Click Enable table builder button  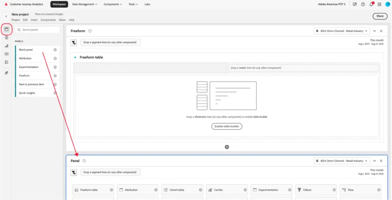(227, 126)
